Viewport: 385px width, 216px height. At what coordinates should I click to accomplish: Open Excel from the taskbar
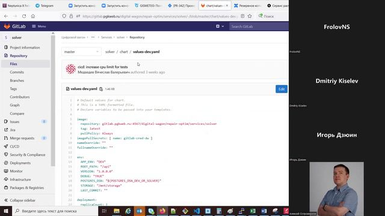coord(253,211)
